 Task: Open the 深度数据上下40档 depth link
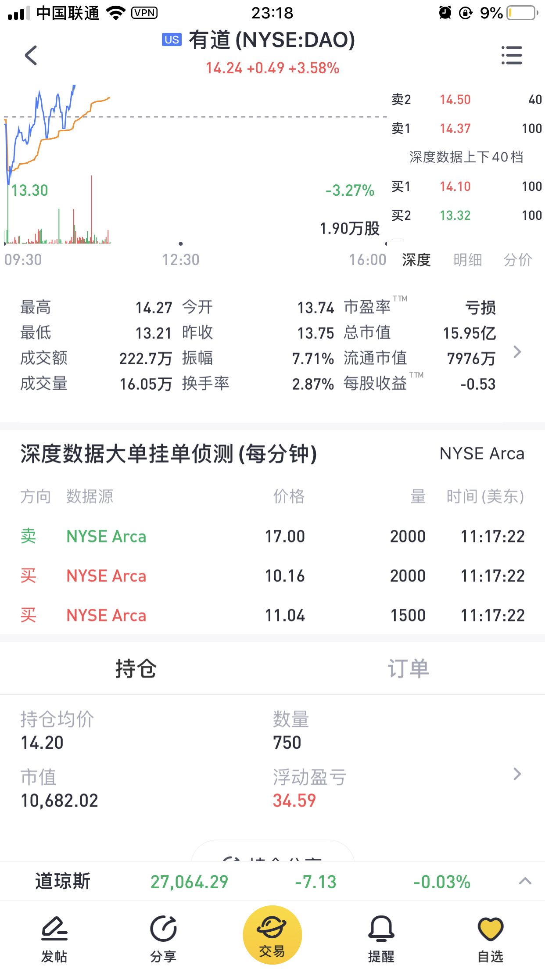pos(466,157)
